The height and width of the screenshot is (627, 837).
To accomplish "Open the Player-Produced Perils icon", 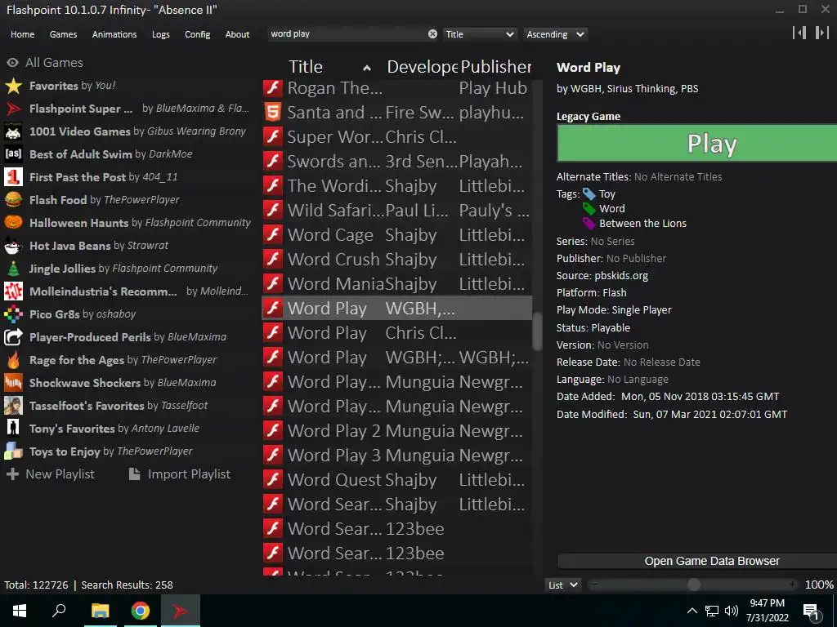I will click(x=13, y=337).
